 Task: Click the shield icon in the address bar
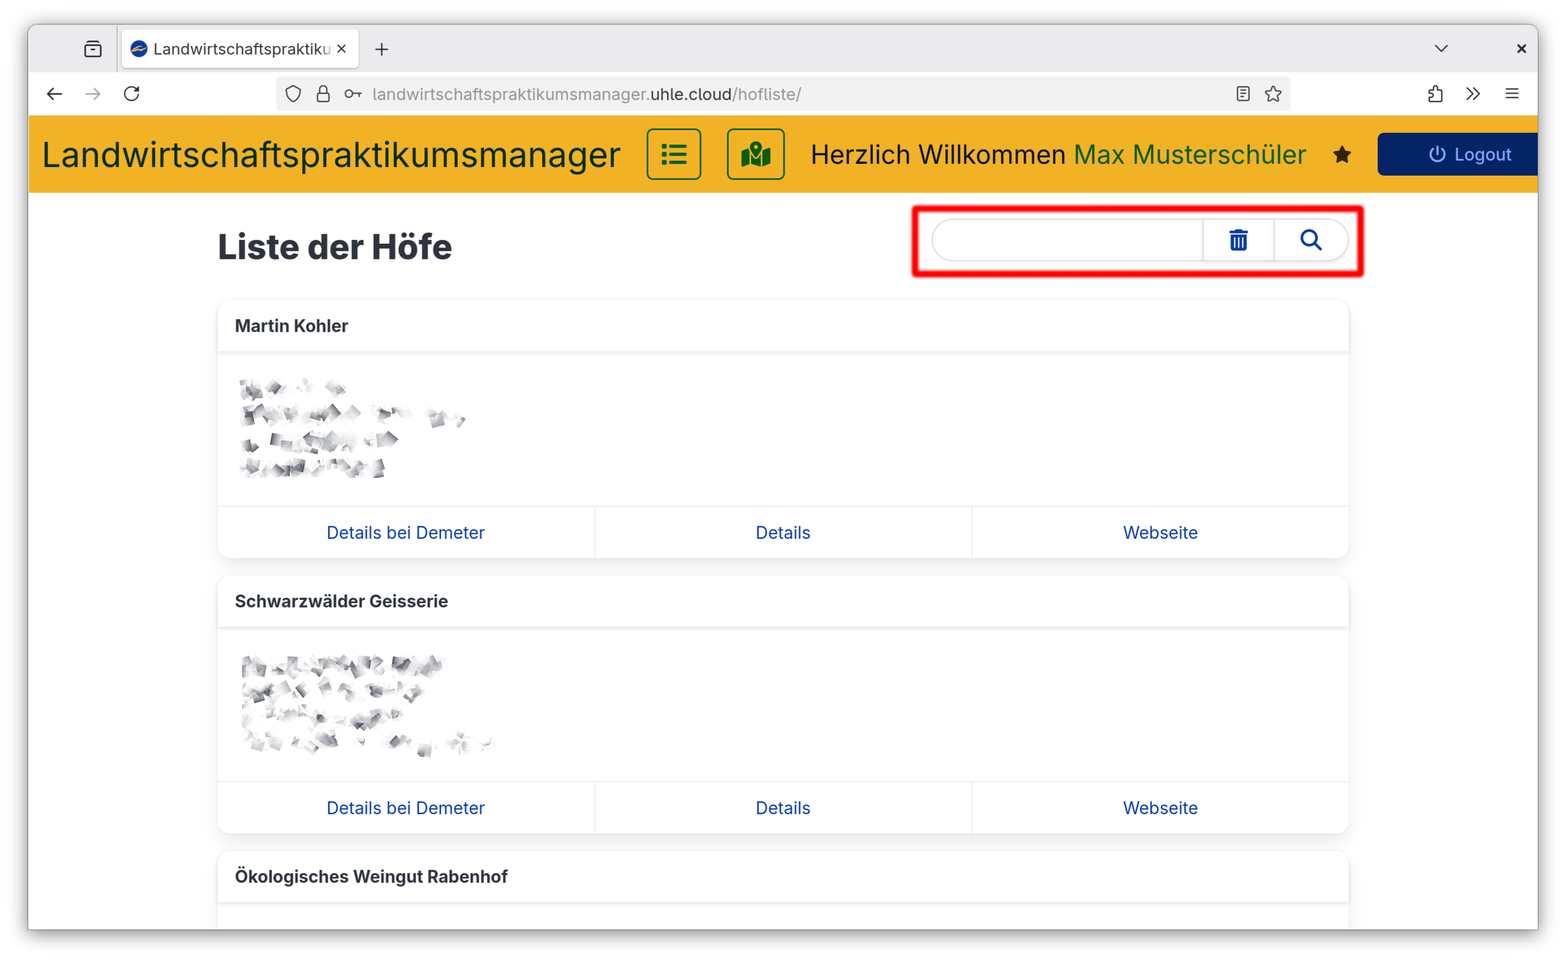[294, 93]
